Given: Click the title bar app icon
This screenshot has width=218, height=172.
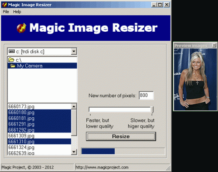Looking at the screenshot, I should [x=4, y=5].
